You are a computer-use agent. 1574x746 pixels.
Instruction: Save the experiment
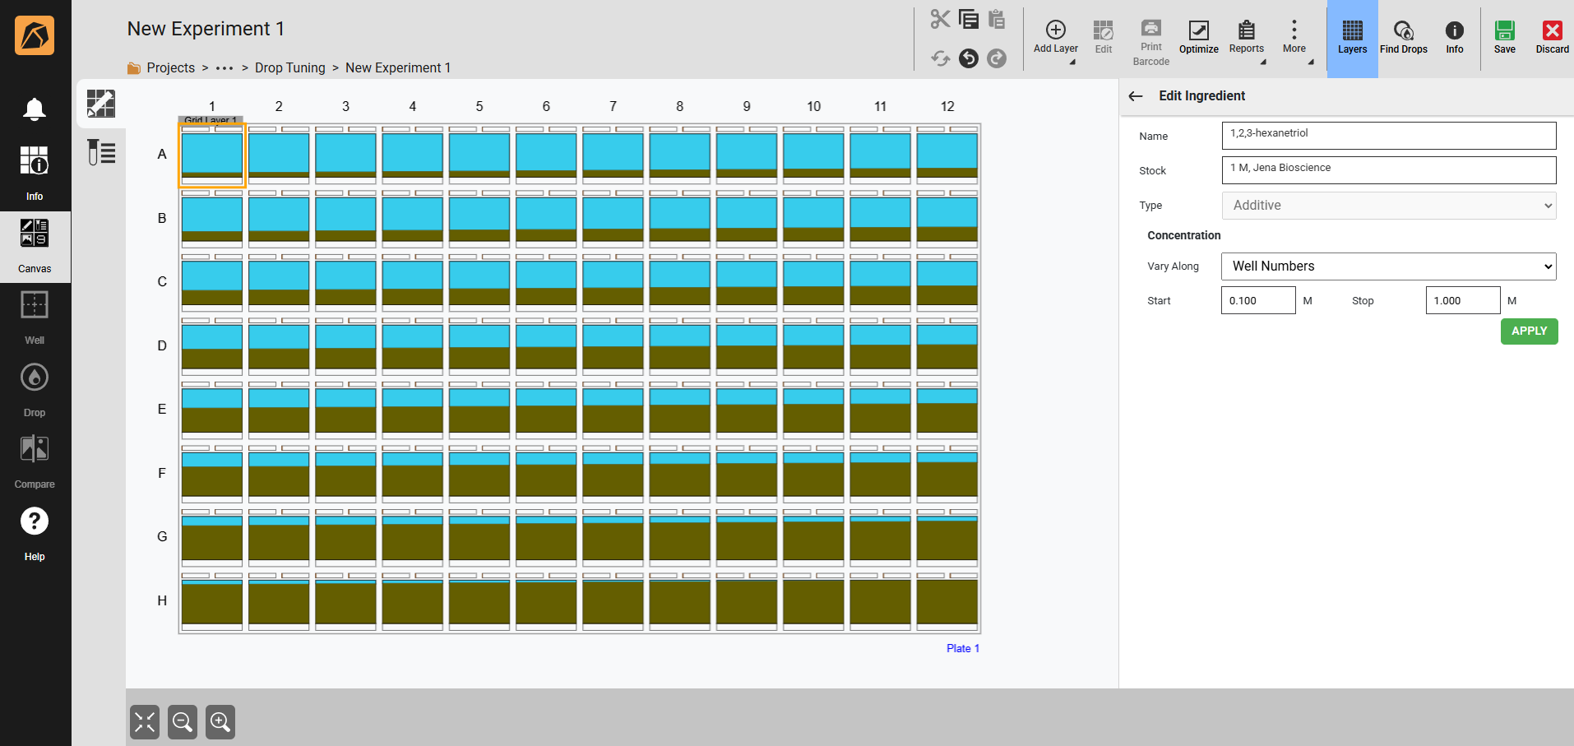1504,38
